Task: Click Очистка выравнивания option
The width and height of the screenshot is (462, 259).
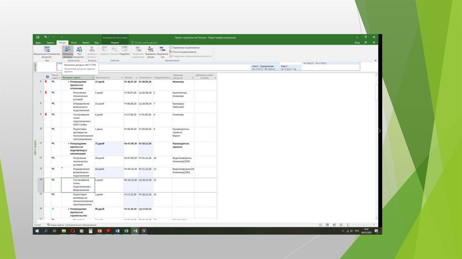Action: tap(183, 52)
